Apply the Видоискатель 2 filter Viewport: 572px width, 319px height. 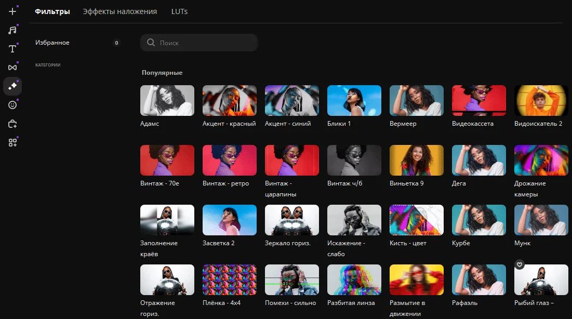point(541,100)
